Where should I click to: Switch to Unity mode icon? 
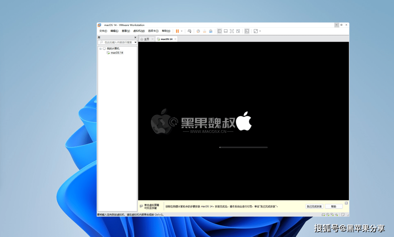pos(238,31)
